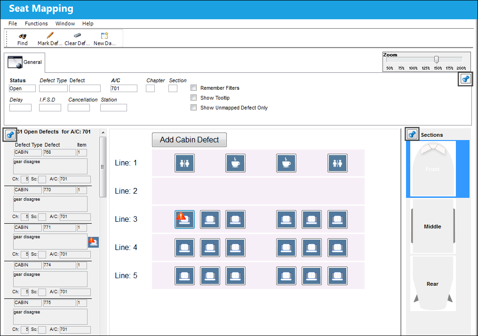The height and width of the screenshot is (336, 478).
Task: Check Show Unmapped Defect Only
Action: pos(193,107)
